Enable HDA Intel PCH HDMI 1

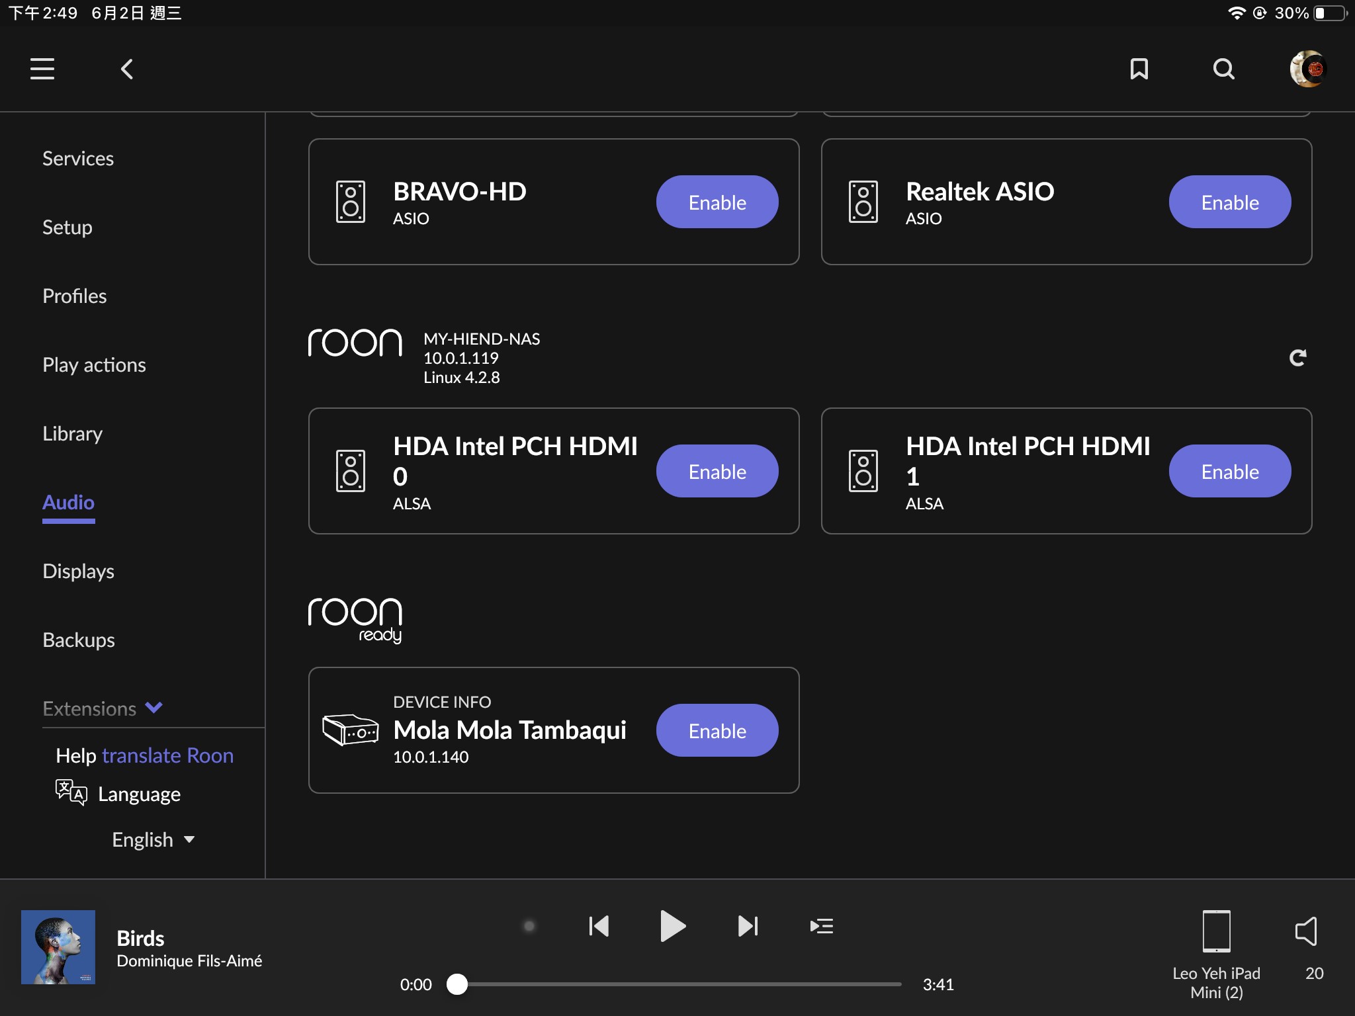[1230, 471]
